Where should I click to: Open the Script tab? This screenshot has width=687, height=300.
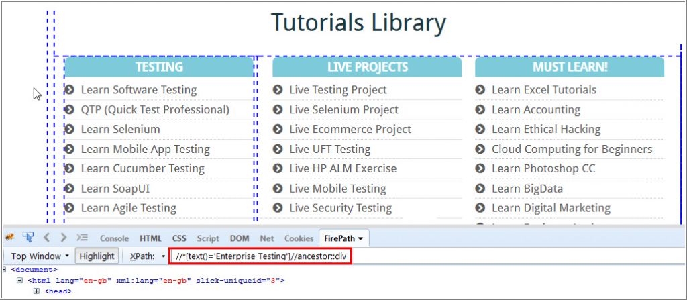tap(208, 239)
